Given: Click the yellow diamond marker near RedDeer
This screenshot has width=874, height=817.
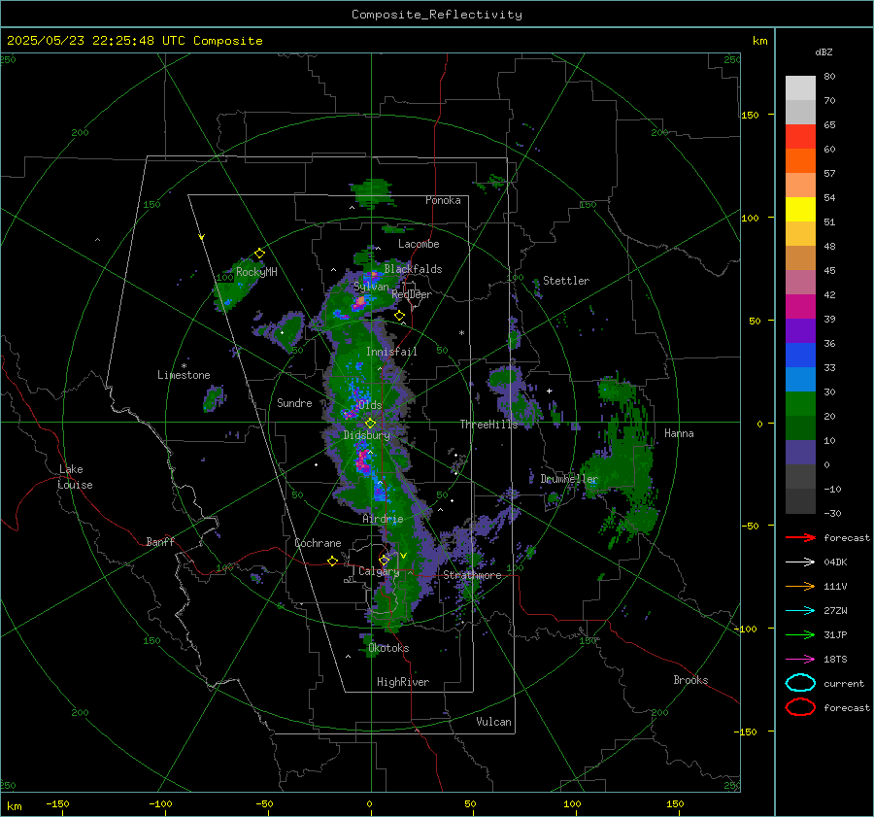Looking at the screenshot, I should 399,316.
